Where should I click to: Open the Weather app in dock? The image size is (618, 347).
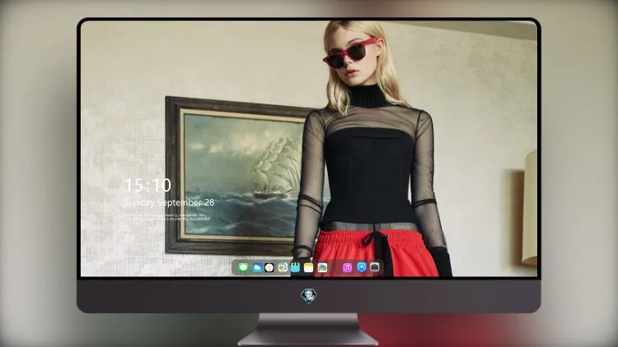(257, 268)
